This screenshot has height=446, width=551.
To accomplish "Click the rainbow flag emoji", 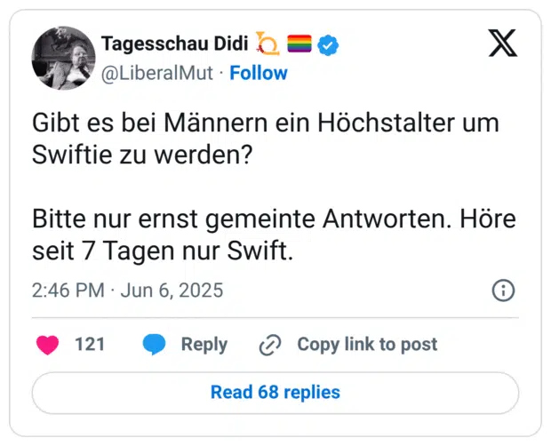I will point(299,44).
